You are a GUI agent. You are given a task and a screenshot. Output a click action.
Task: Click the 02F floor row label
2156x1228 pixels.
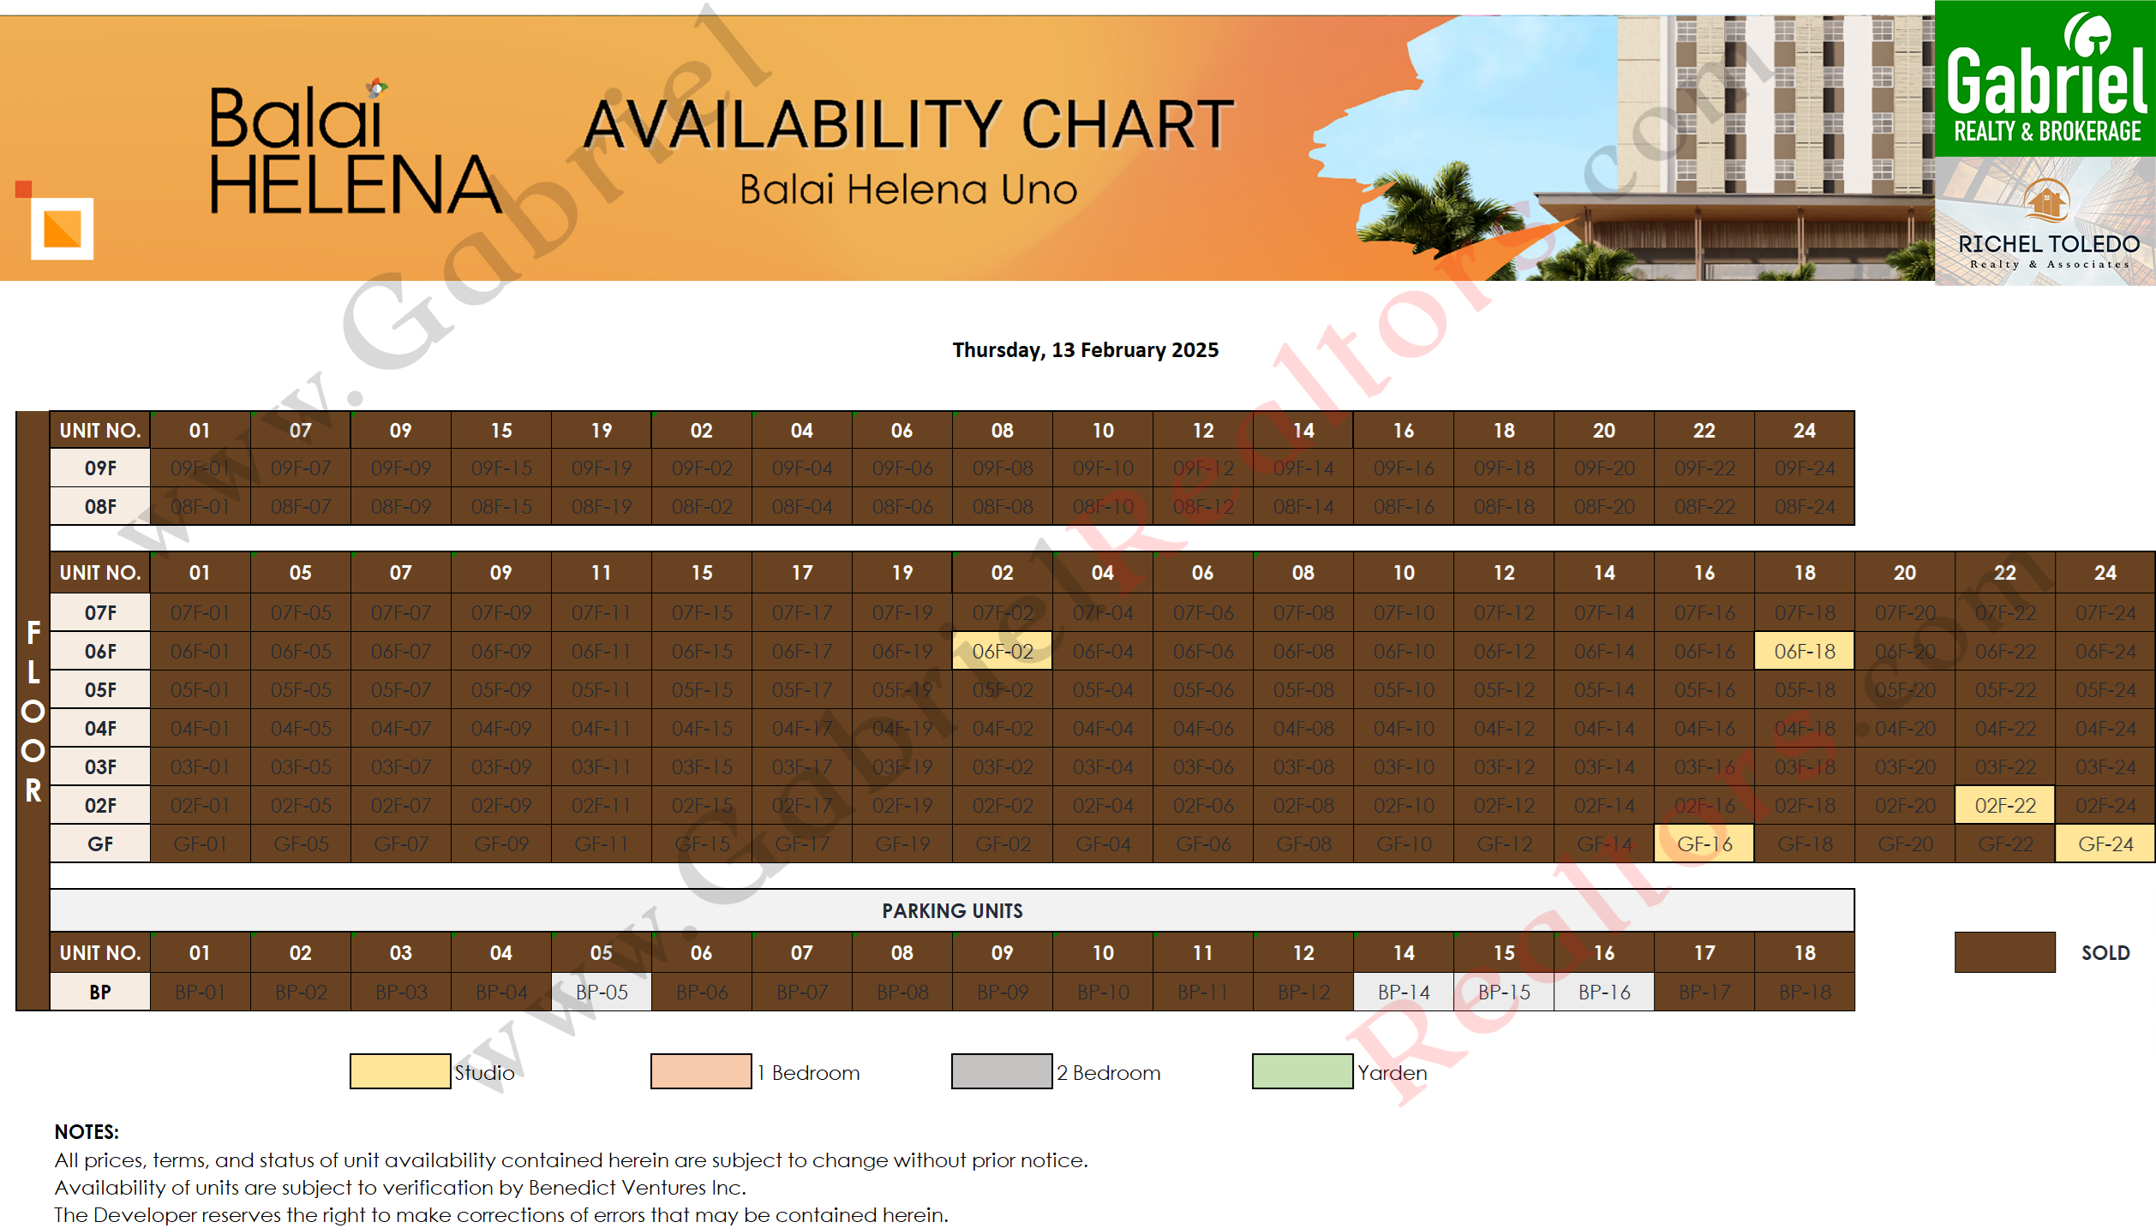(100, 806)
